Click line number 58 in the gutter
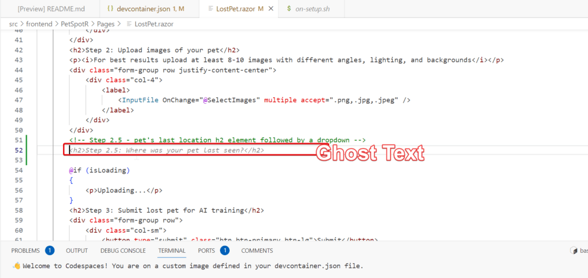The width and height of the screenshot is (588, 278). pos(18,211)
